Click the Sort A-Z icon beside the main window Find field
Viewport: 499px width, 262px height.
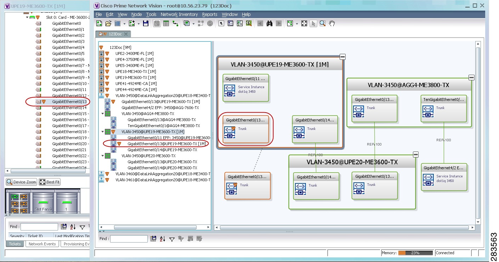(x=163, y=239)
